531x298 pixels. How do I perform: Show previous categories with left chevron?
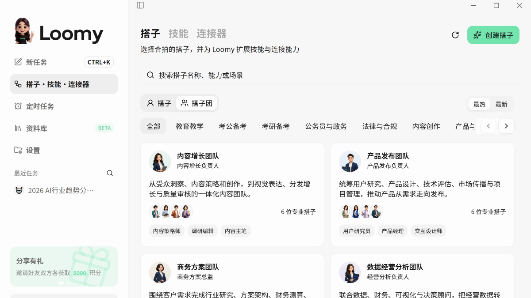488,126
